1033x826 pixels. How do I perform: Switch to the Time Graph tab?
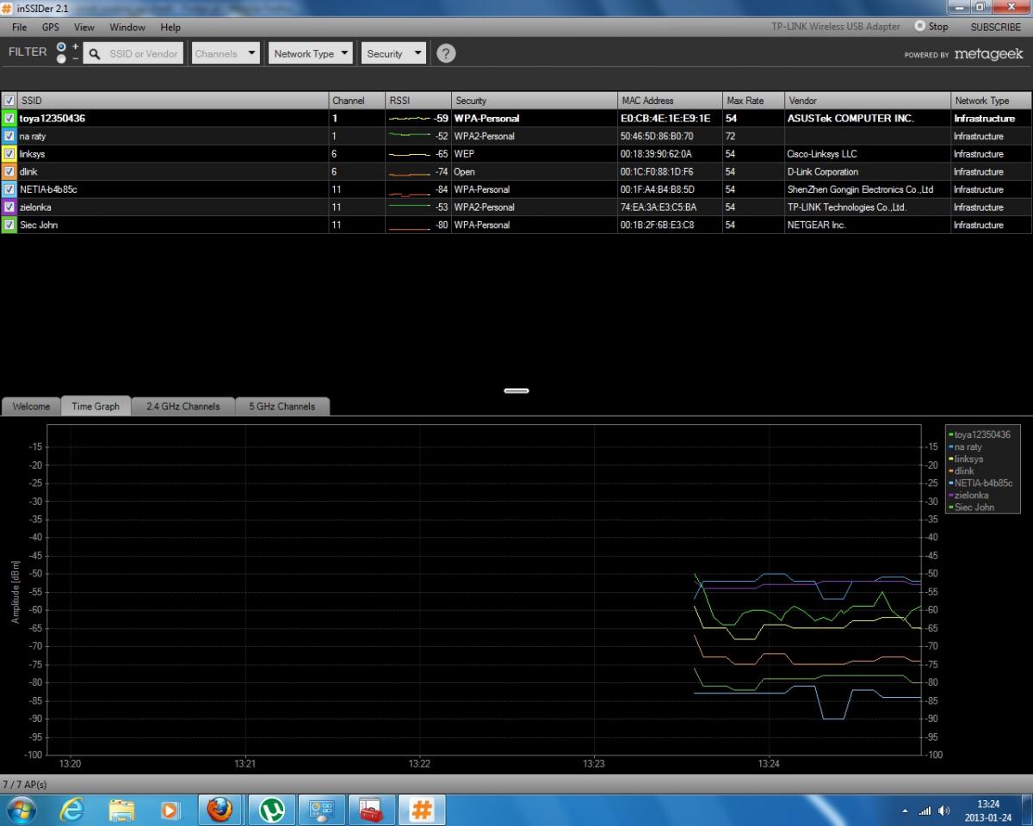[x=96, y=406]
